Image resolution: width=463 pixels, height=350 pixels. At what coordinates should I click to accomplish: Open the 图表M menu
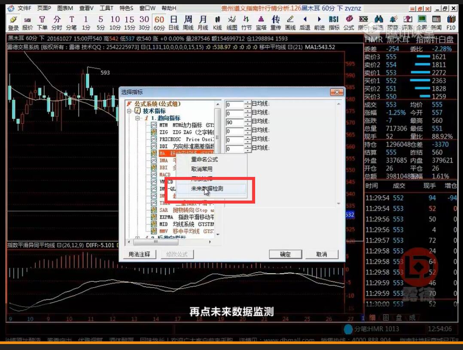tap(65, 8)
